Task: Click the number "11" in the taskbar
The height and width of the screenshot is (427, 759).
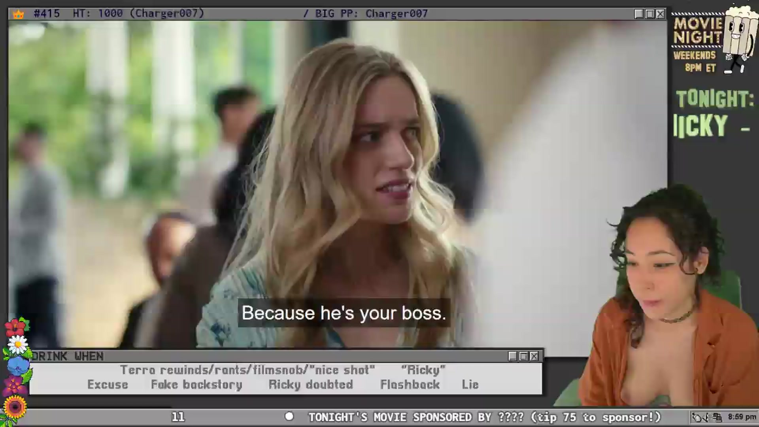Action: click(x=178, y=417)
